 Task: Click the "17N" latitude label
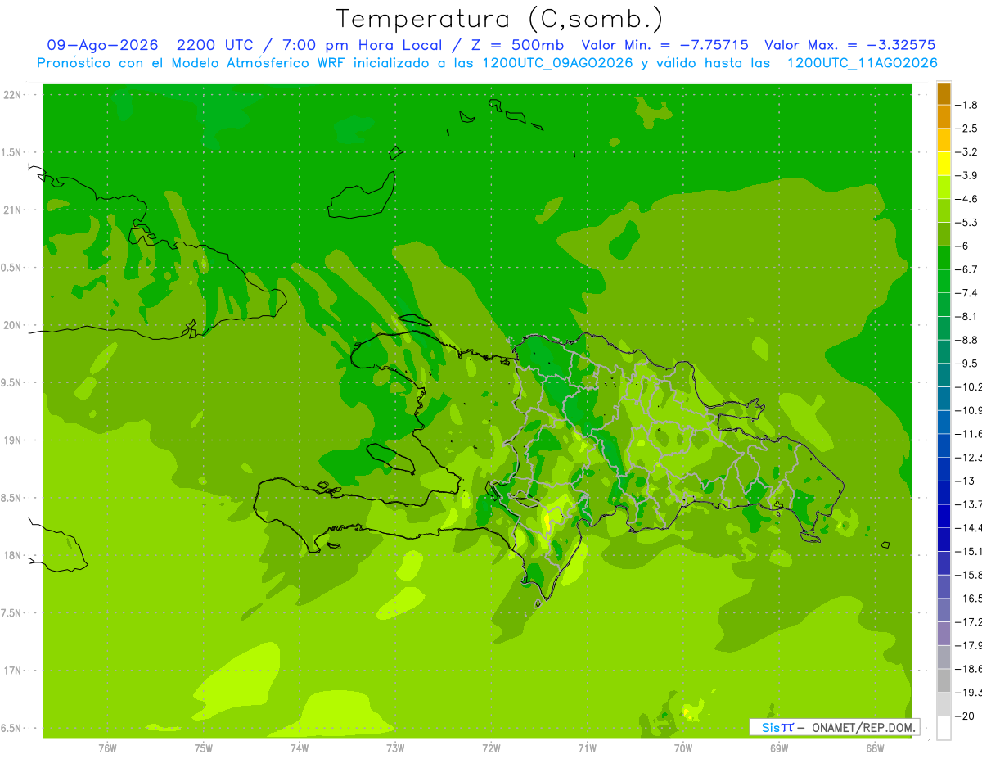point(12,671)
